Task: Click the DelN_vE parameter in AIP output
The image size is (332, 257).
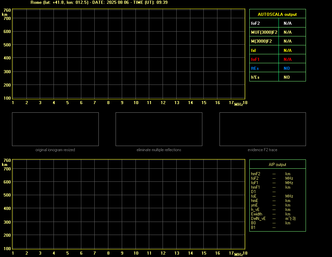Action: tap(258, 219)
